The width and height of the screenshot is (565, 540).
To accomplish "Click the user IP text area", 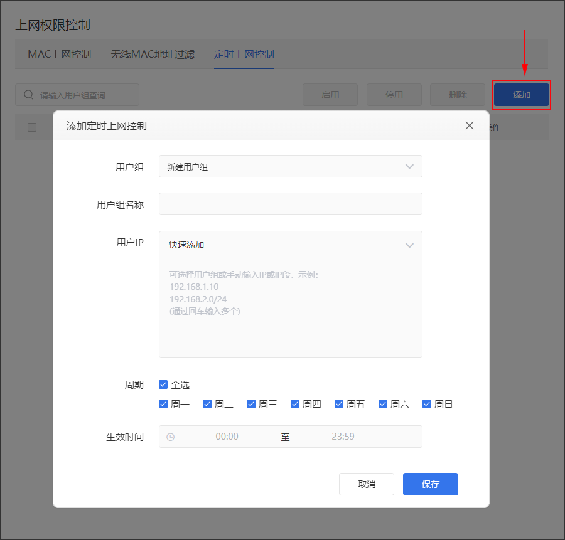I will [x=291, y=308].
